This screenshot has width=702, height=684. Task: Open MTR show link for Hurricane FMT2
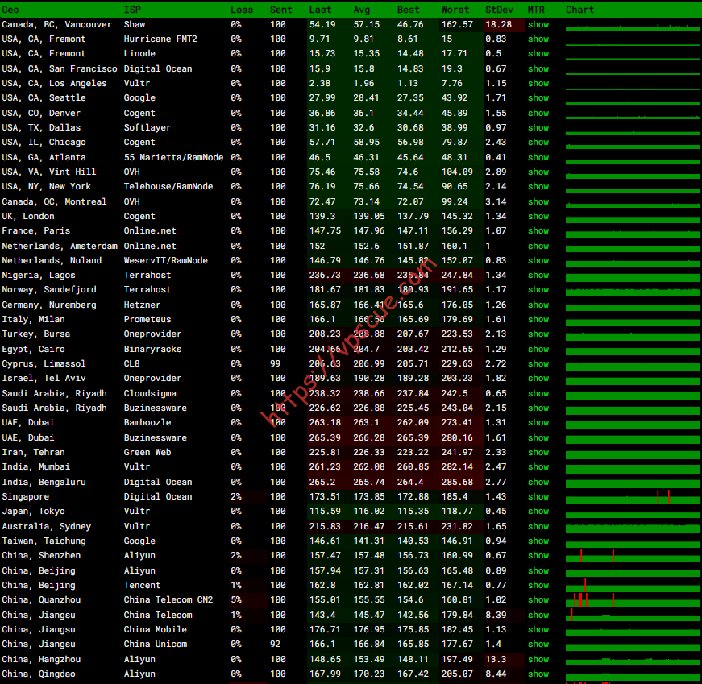click(538, 39)
